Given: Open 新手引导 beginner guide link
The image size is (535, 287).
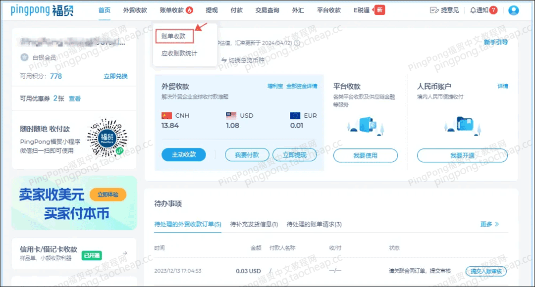Looking at the screenshot, I should click(x=495, y=42).
